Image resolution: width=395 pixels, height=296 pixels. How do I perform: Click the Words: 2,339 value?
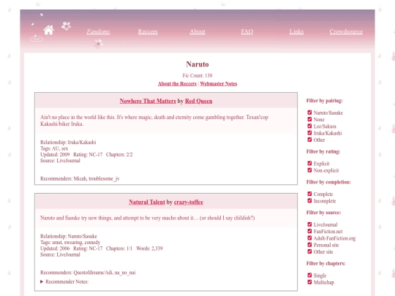pos(149,248)
